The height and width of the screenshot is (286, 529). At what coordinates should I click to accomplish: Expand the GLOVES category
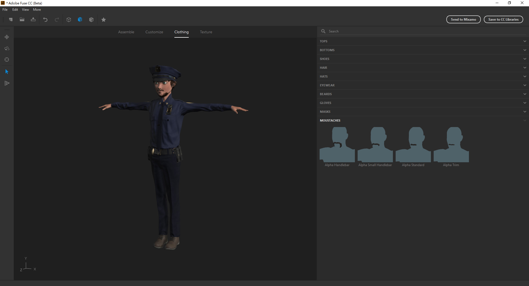coord(423,103)
